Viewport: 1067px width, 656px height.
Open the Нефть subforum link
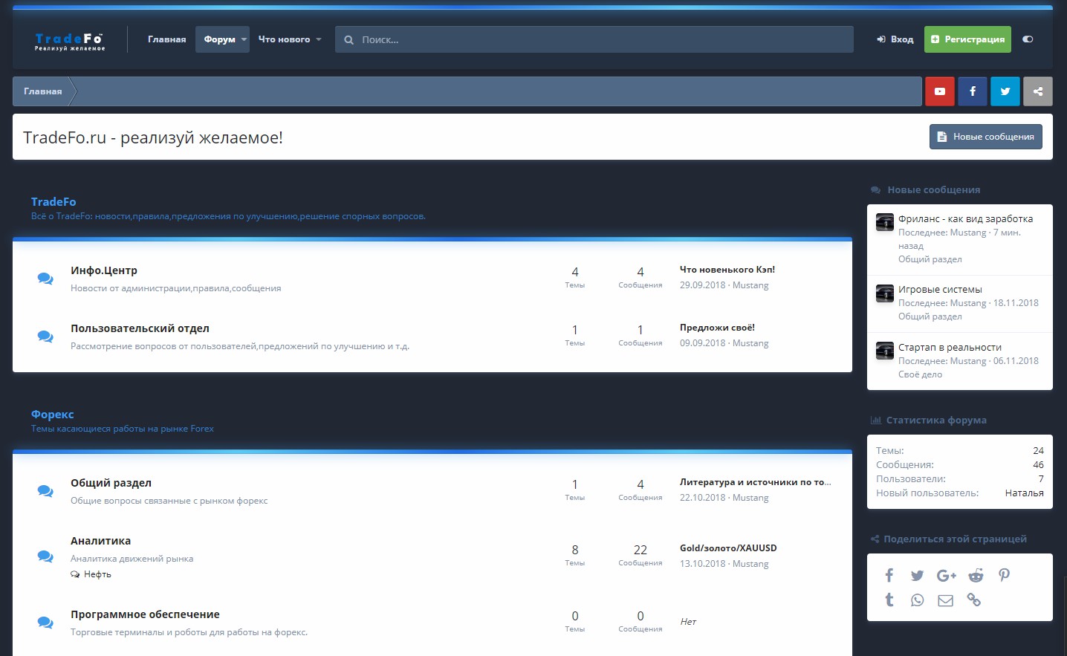point(97,574)
